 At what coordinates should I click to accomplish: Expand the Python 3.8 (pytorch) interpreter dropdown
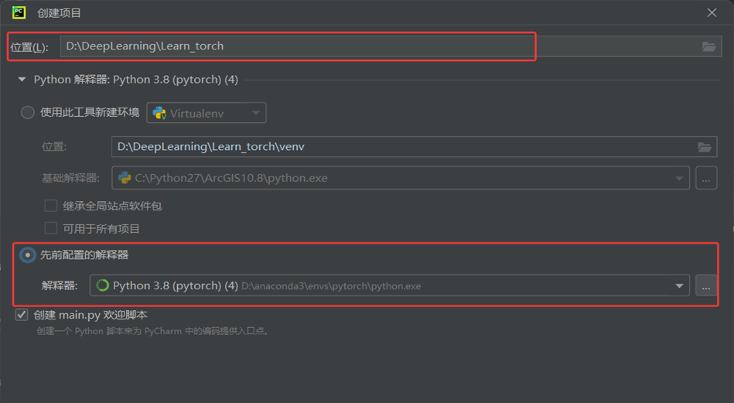[679, 286]
